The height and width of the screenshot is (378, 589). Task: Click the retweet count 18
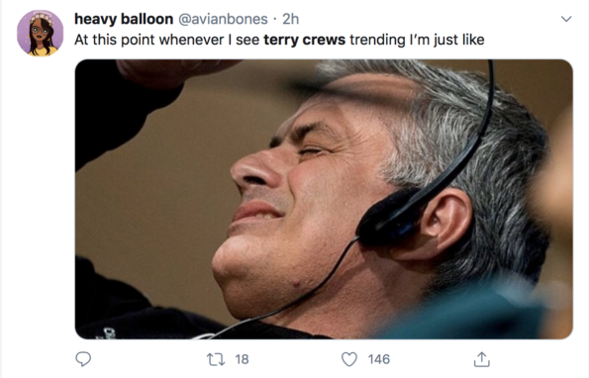tap(242, 359)
